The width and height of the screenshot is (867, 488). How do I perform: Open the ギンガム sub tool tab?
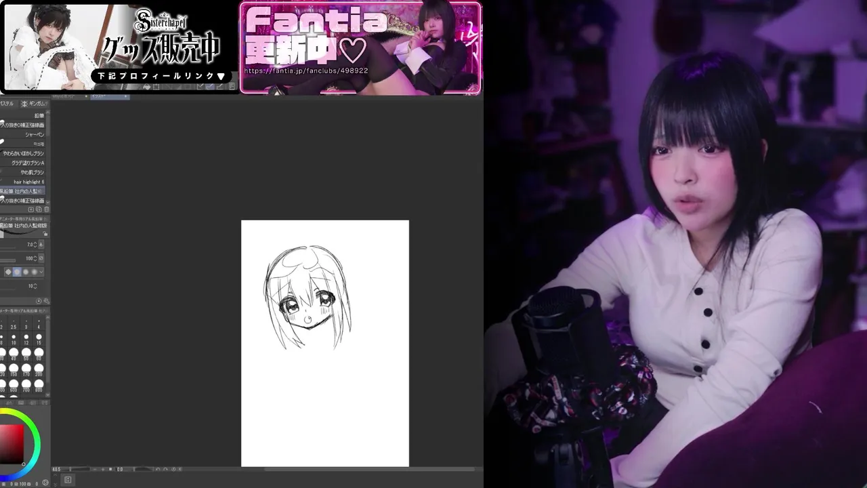34,104
